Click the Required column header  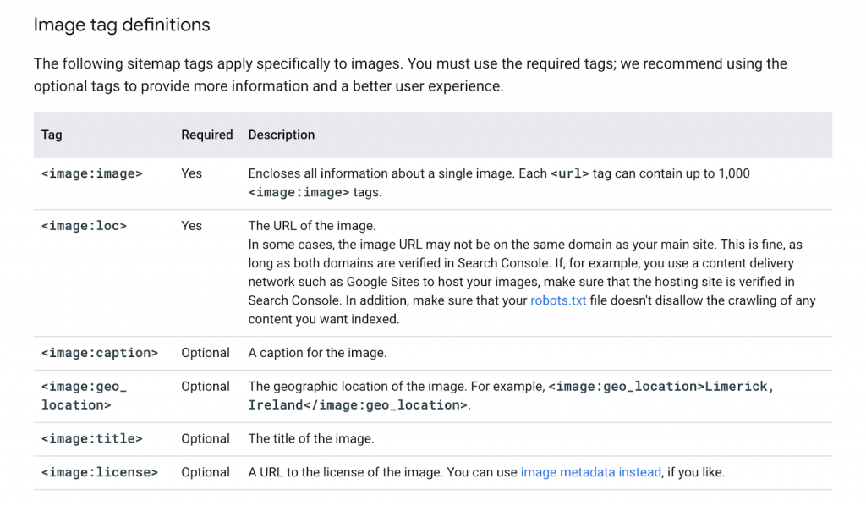click(206, 135)
